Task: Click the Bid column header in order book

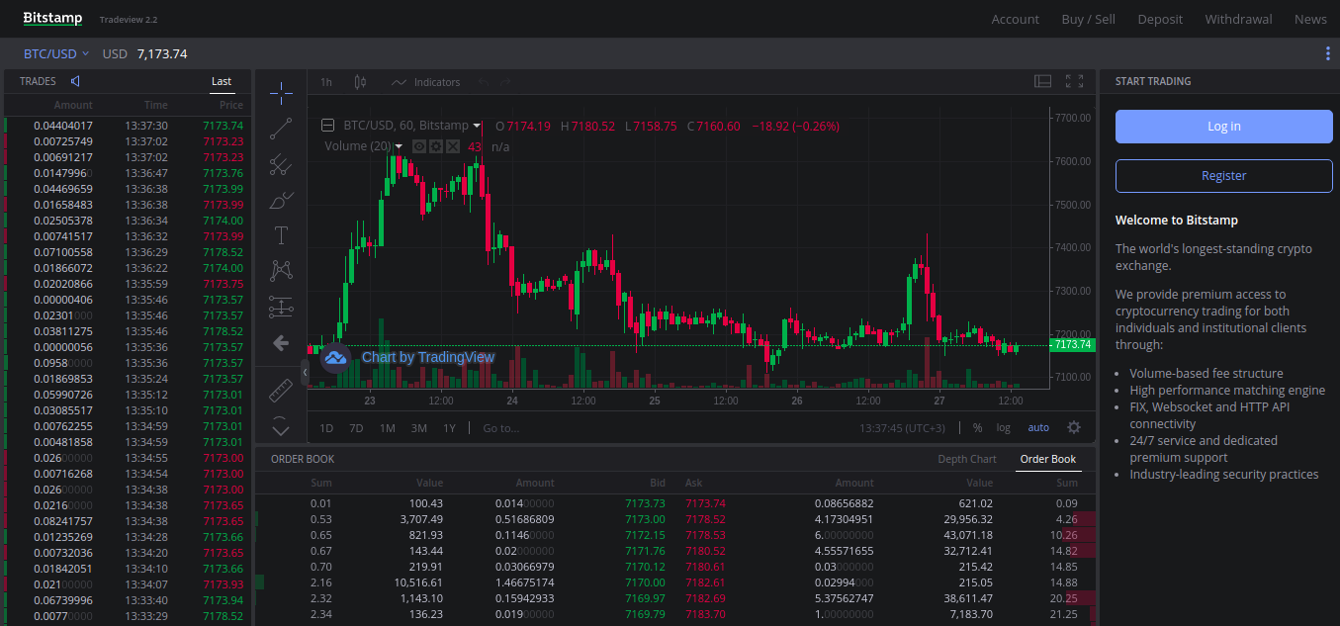Action: pyautogui.click(x=656, y=483)
